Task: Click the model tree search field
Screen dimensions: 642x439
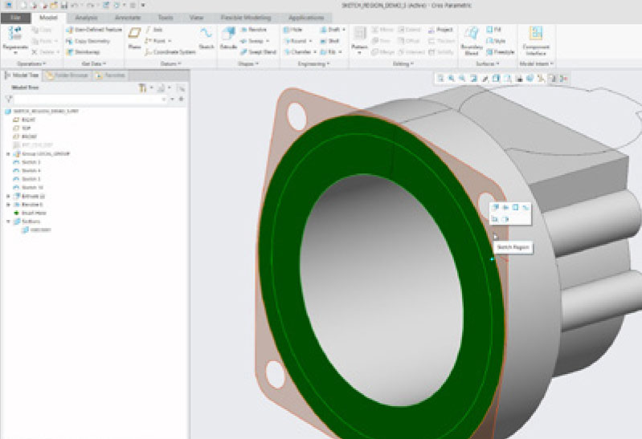Action: [x=89, y=99]
